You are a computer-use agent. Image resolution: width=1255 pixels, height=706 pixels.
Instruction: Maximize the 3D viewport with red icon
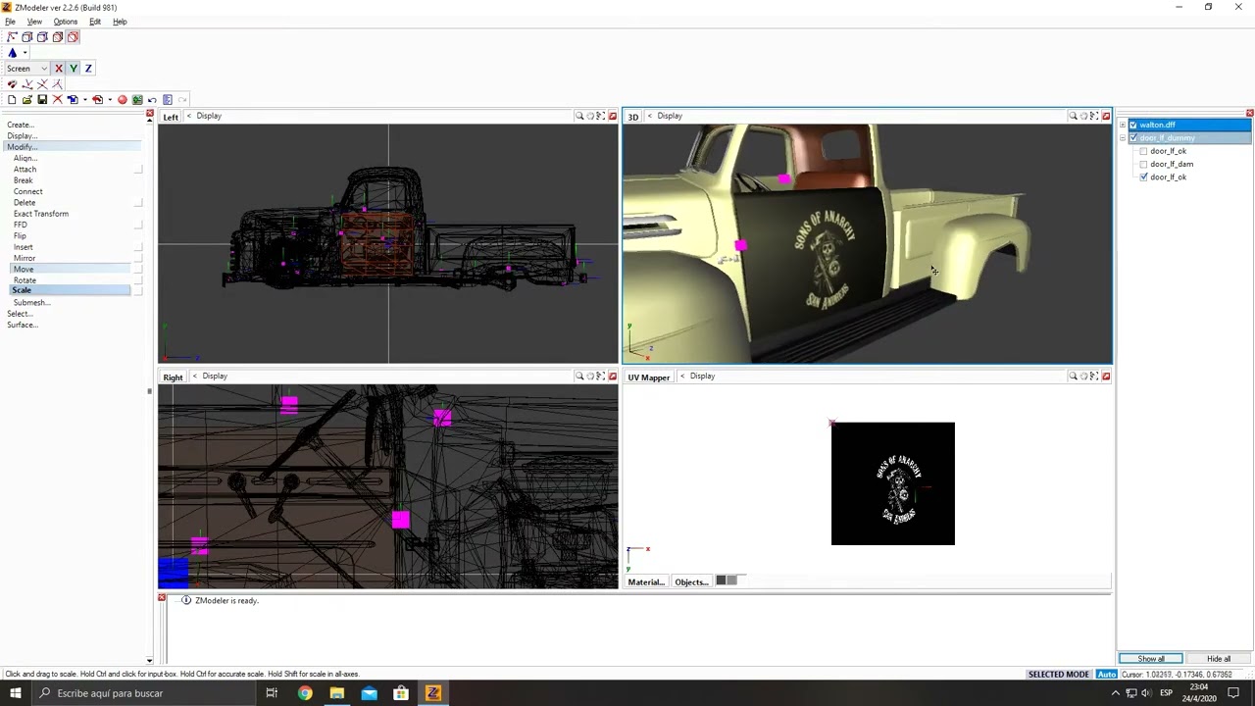pos(1106,117)
